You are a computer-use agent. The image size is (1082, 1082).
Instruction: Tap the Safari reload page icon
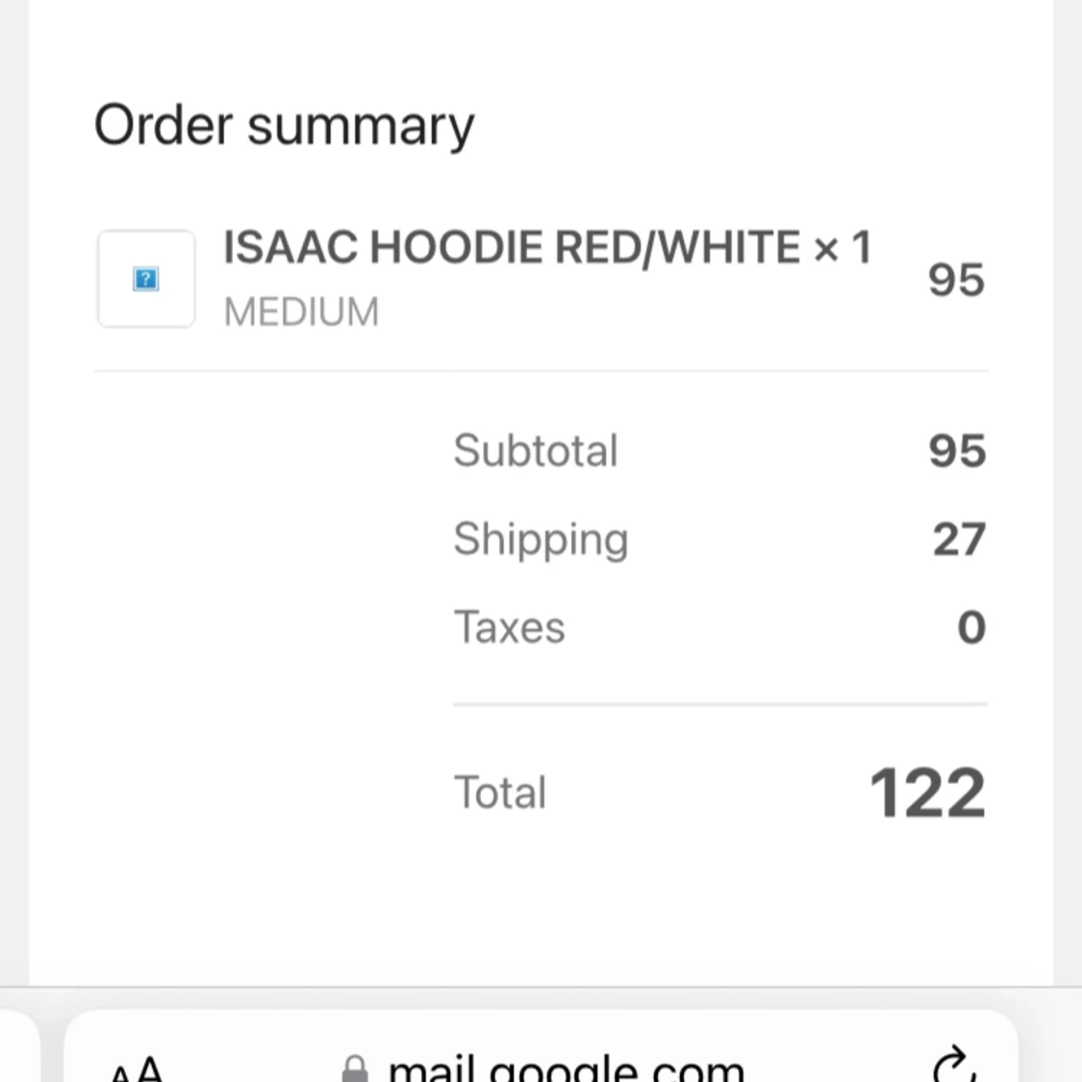(x=956, y=1065)
